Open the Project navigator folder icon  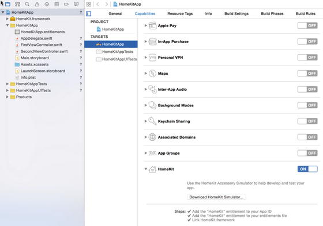[8, 4]
